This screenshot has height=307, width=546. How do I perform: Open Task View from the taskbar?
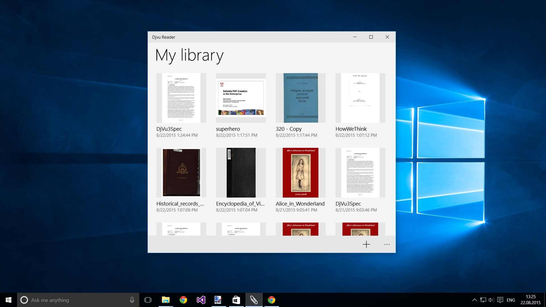[148, 300]
